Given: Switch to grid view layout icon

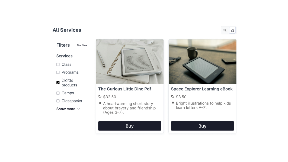Looking at the screenshot, I should [x=232, y=30].
